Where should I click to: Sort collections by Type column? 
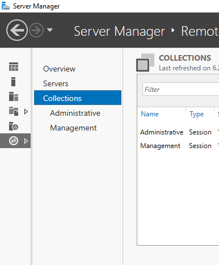tap(197, 114)
